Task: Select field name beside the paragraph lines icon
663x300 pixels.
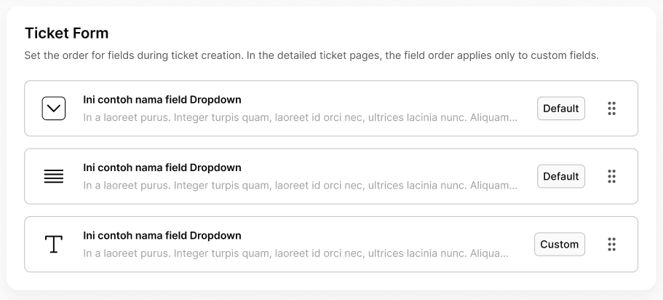Action: point(162,167)
